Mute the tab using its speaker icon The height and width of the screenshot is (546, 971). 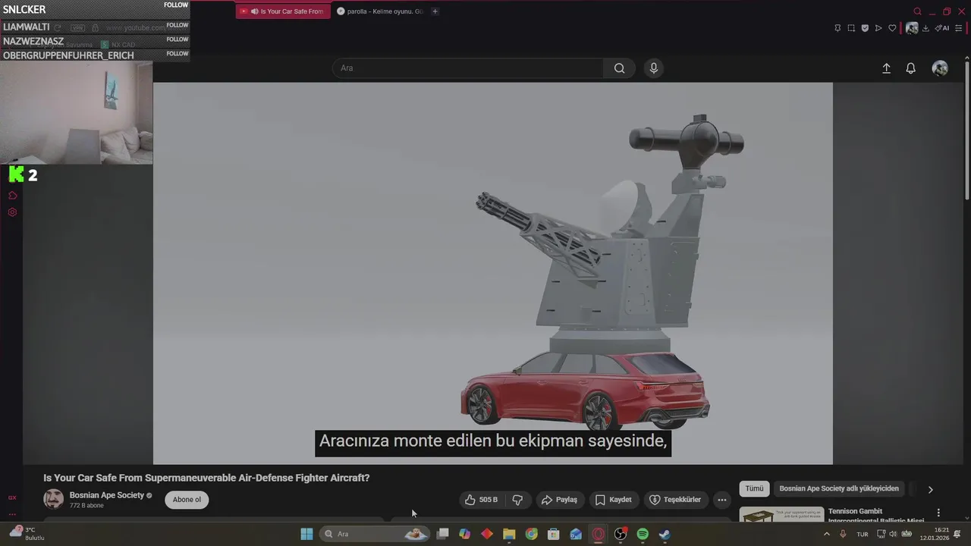(x=254, y=11)
